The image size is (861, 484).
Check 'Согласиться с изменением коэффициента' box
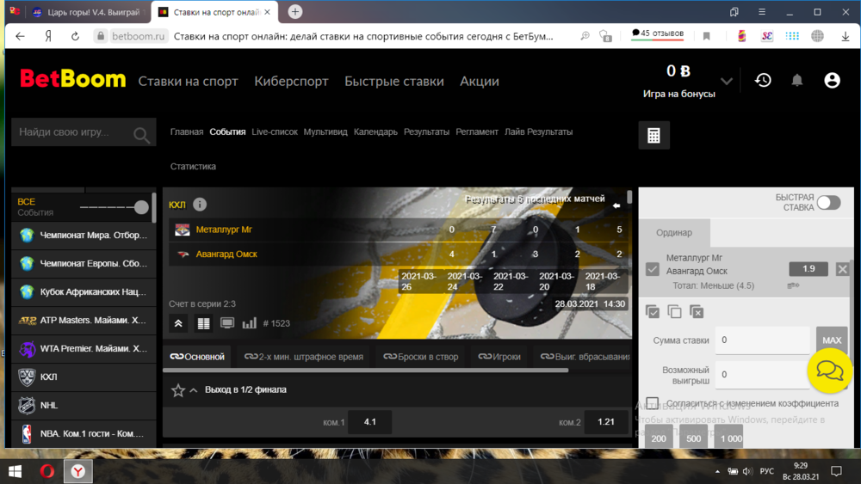click(x=653, y=403)
